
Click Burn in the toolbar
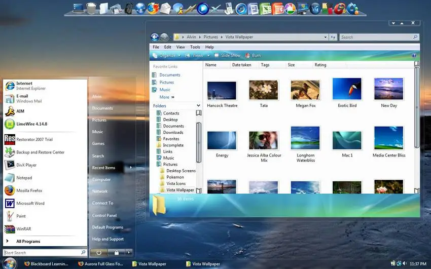253,55
